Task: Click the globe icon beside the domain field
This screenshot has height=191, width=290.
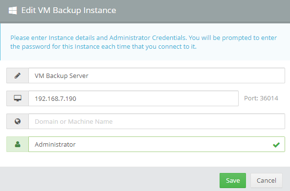Action: [18, 121]
